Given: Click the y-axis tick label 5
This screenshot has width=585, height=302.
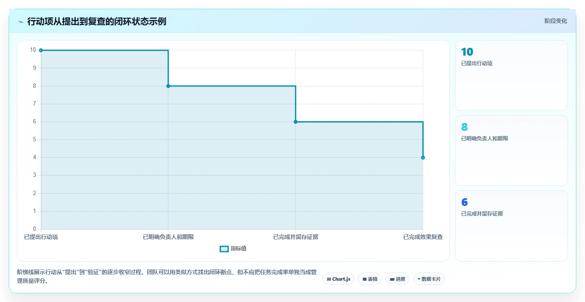Looking at the screenshot, I should click(x=35, y=139).
